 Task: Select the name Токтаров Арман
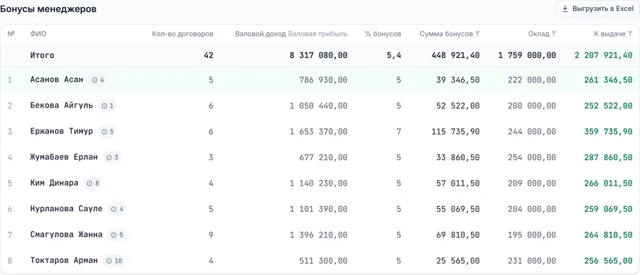64,261
